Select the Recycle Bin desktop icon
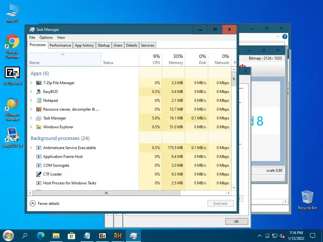Screen dimensions: 323x242 tap(307, 200)
